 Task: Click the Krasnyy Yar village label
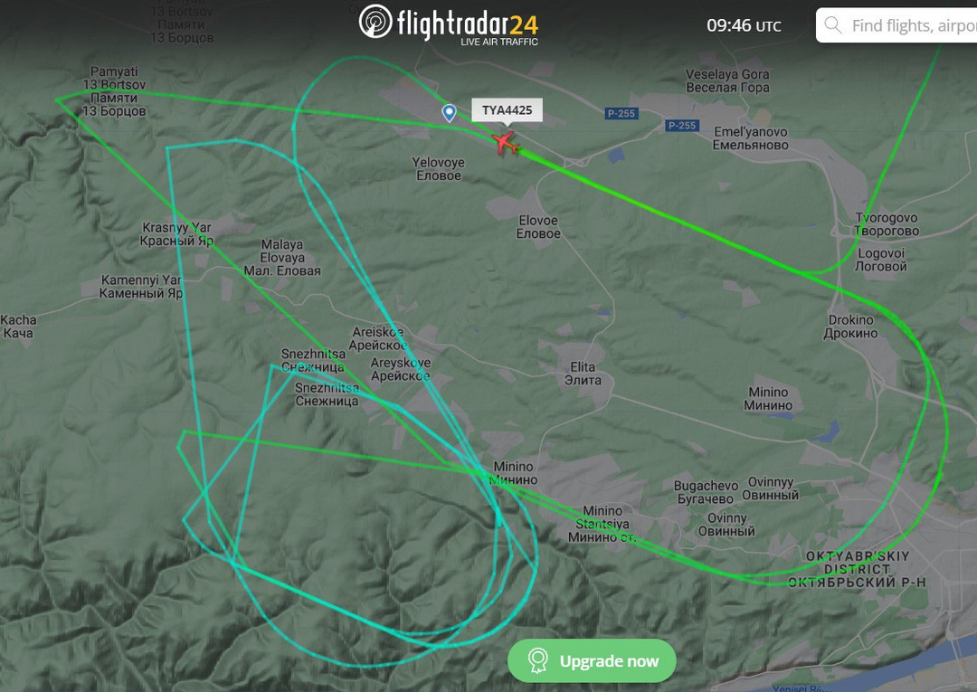click(177, 234)
